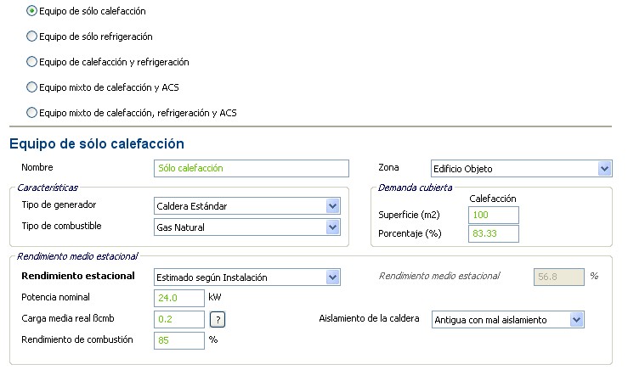Choose 'Equipo de calefacción y refrigeración' option
Viewport: 628px width, 381px height.
click(x=32, y=62)
